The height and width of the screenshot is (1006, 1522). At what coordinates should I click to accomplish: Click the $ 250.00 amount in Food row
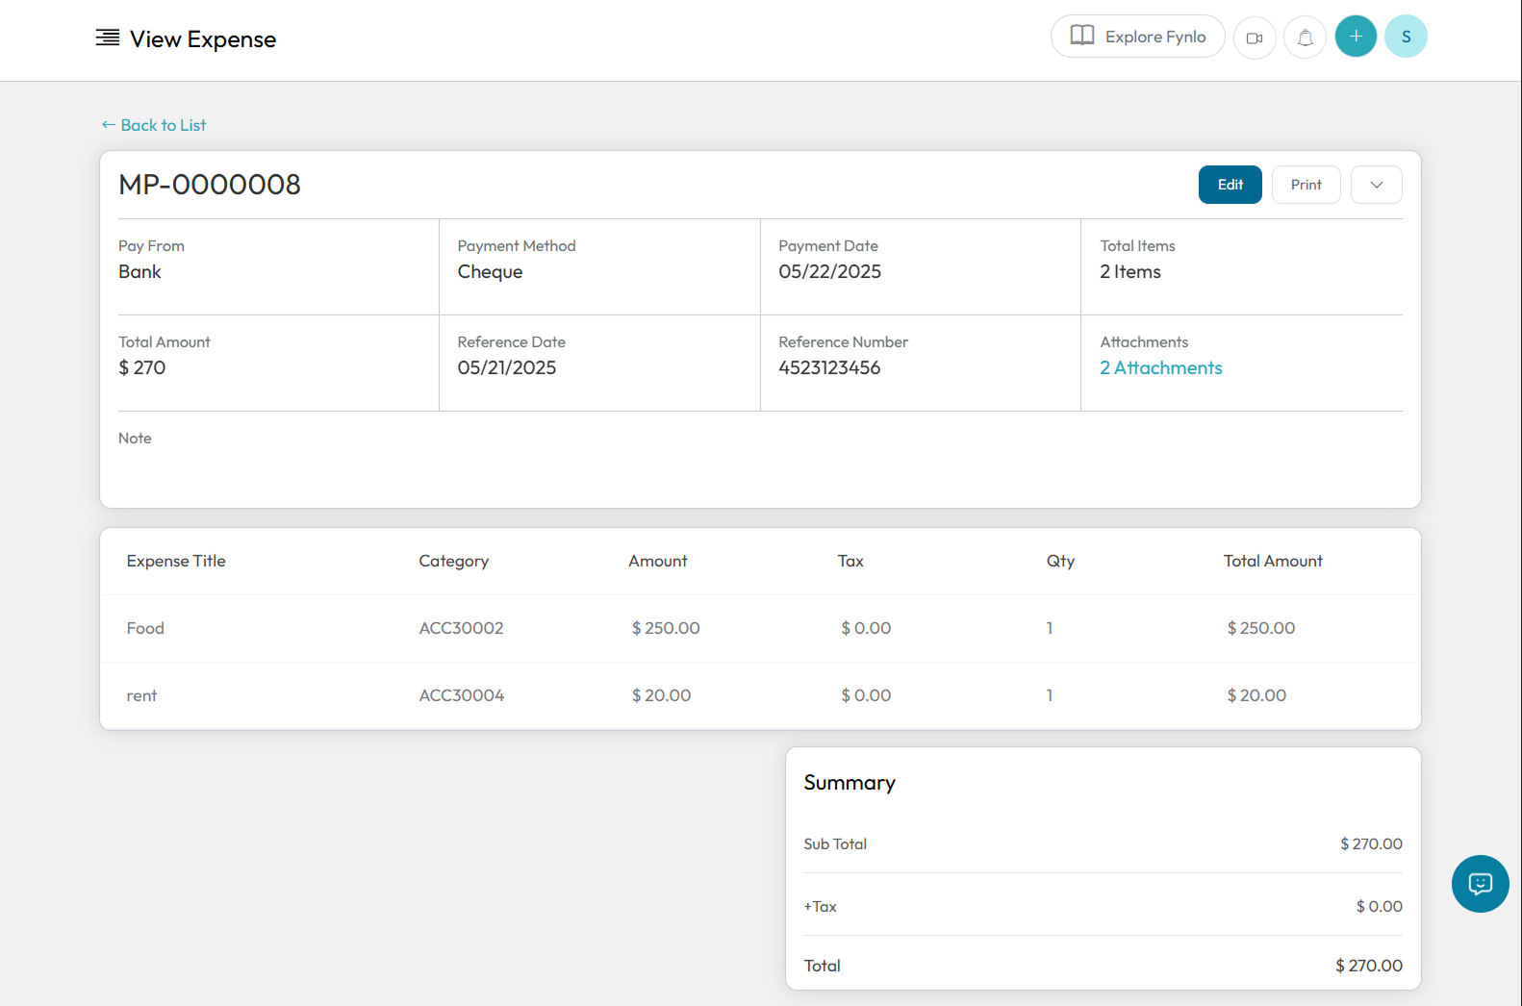tap(666, 628)
